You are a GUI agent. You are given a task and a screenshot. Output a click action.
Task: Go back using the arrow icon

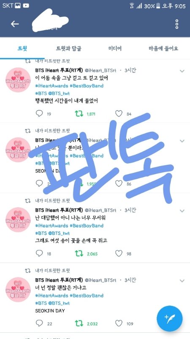15,24
